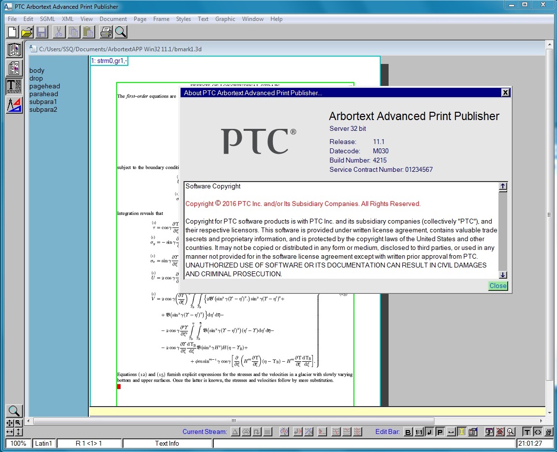Click the four-way move arrows icon
Viewport: 557px width, 452px height.
[10, 423]
